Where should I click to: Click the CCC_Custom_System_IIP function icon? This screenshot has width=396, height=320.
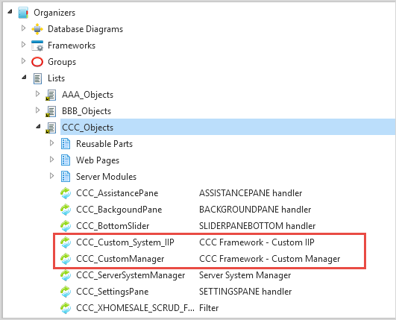66,242
